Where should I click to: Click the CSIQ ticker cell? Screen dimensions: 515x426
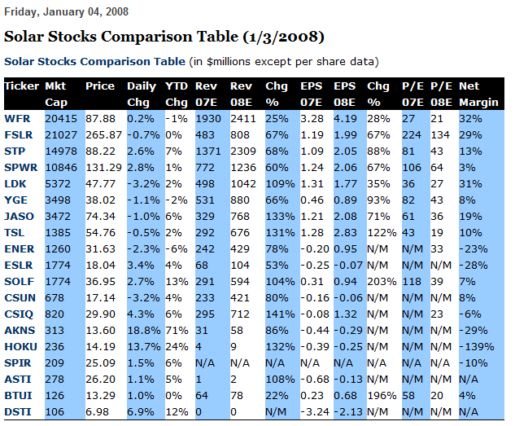tap(19, 314)
